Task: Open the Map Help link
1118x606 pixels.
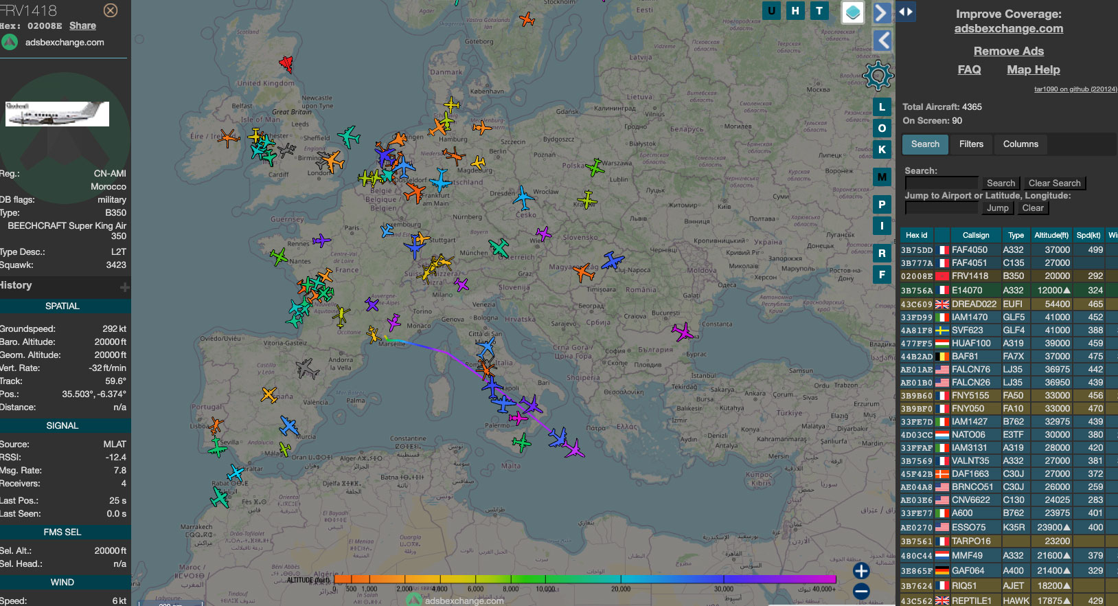Action: 1033,69
